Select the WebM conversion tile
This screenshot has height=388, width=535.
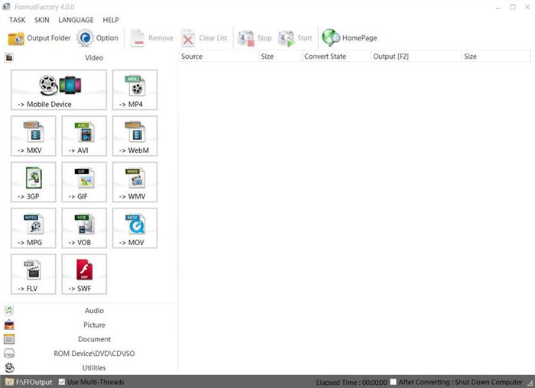pos(135,136)
